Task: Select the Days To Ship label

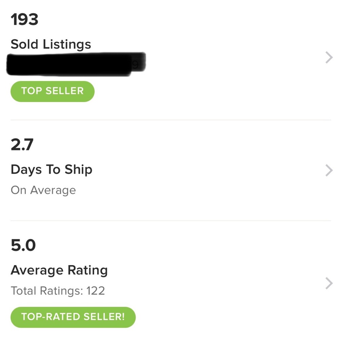Action: point(51,169)
